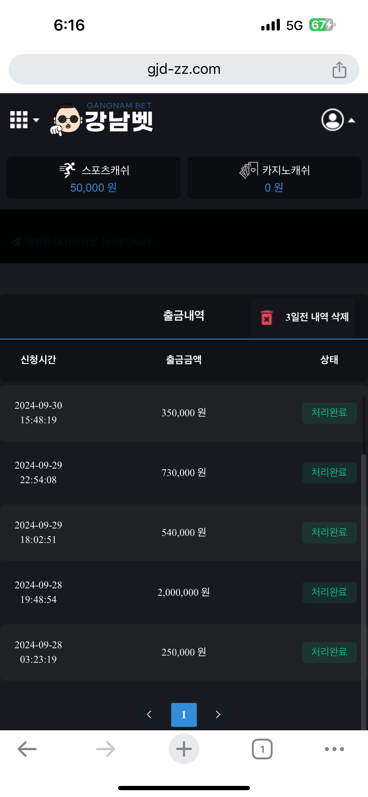This screenshot has height=797, width=368.
Task: Open a new tab with plus button
Action: click(x=184, y=749)
